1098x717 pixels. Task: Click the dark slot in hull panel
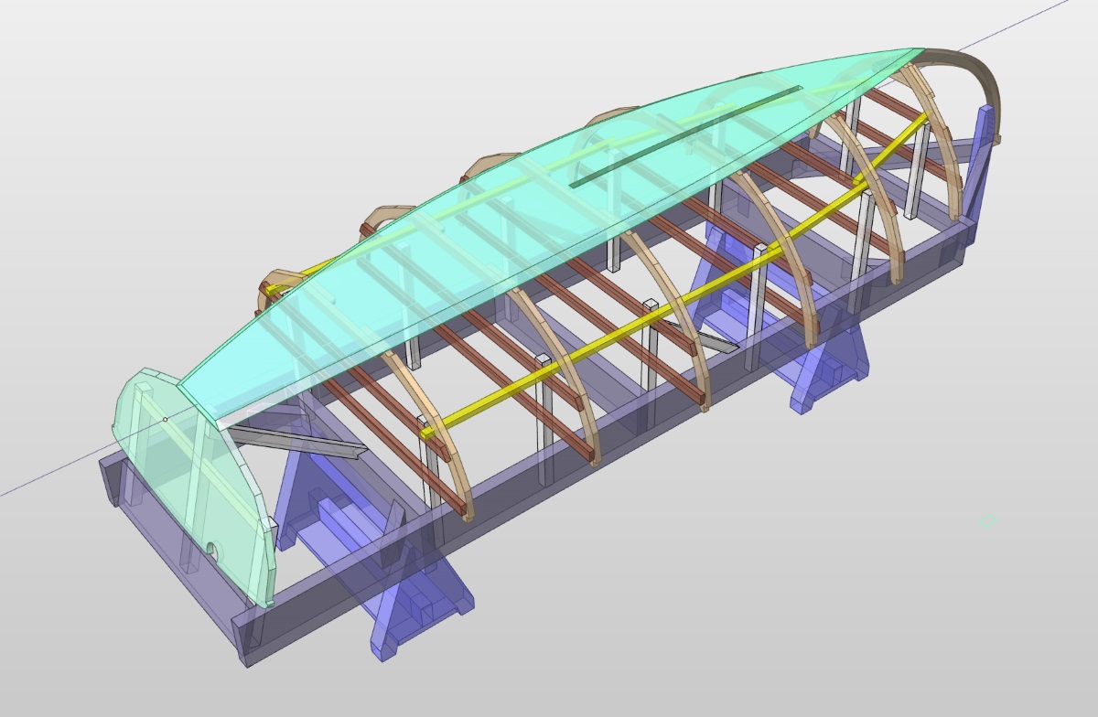(686, 137)
